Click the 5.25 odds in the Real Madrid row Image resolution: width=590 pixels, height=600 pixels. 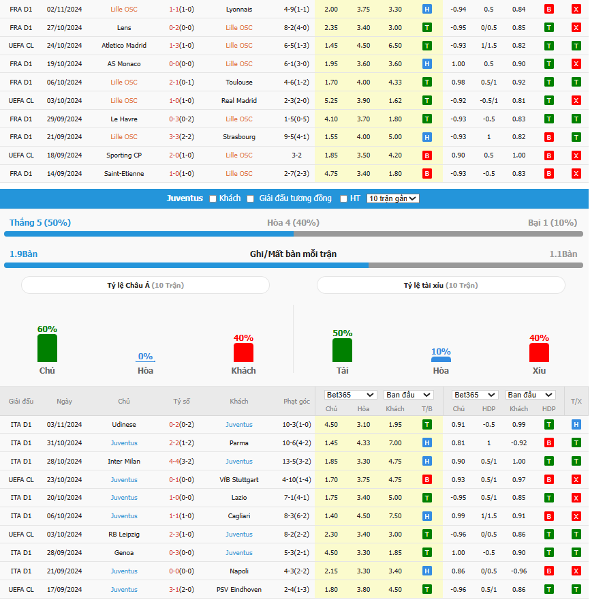331,101
